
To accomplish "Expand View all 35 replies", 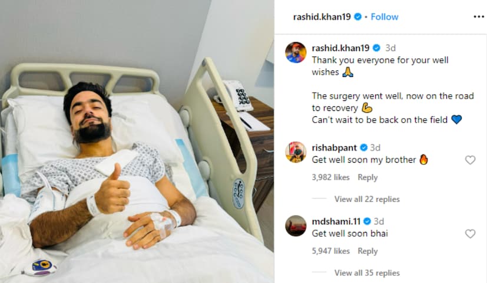I will pyautogui.click(x=367, y=273).
